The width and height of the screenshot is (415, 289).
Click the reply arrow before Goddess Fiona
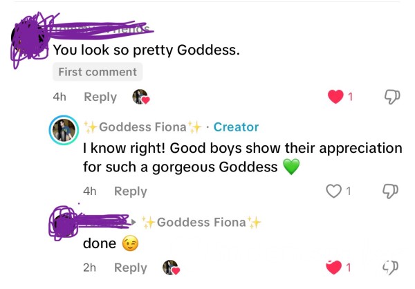(134, 223)
